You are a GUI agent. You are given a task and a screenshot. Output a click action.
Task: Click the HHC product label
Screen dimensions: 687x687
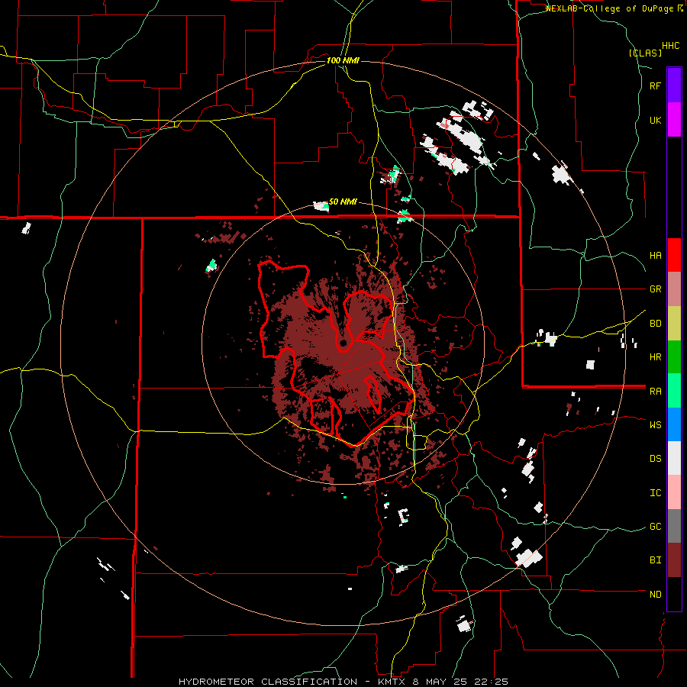[x=671, y=46]
